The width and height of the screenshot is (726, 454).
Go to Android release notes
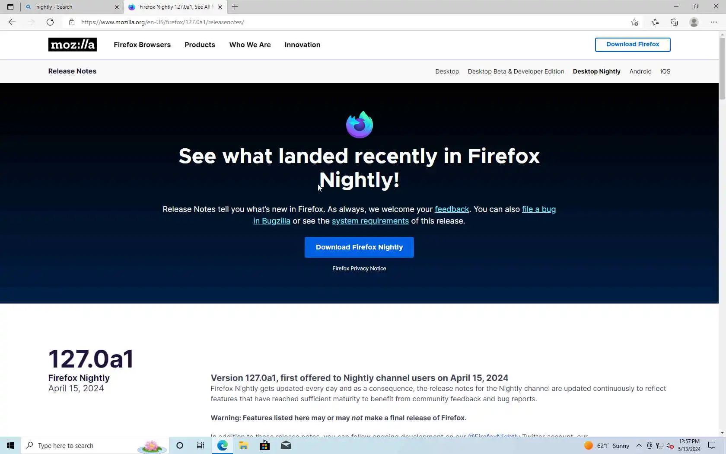pyautogui.click(x=640, y=71)
